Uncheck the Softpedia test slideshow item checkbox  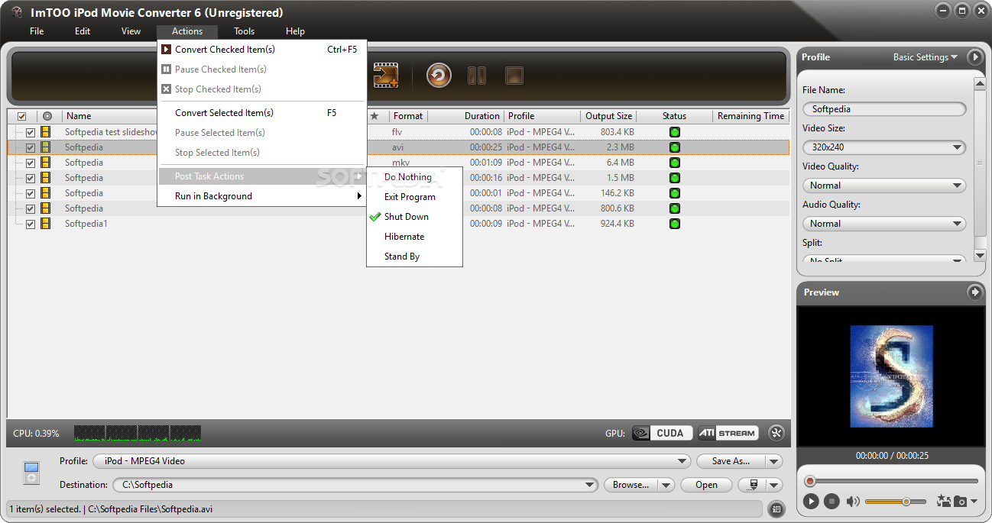31,132
